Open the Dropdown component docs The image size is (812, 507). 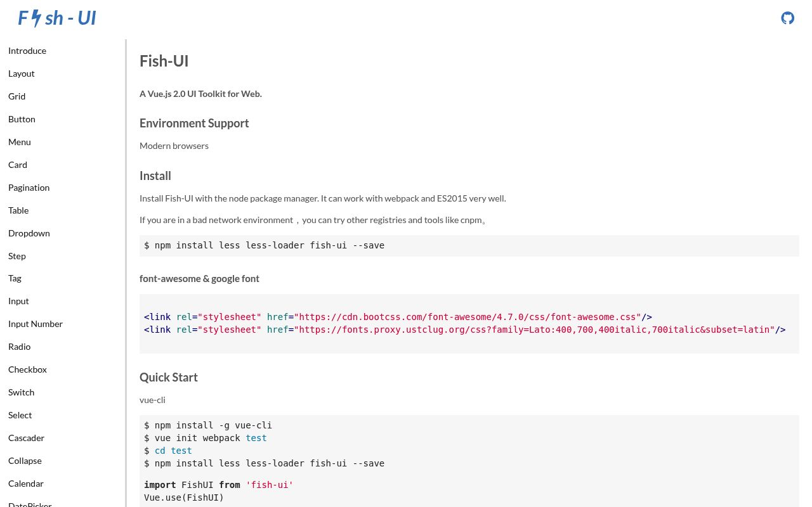click(29, 233)
